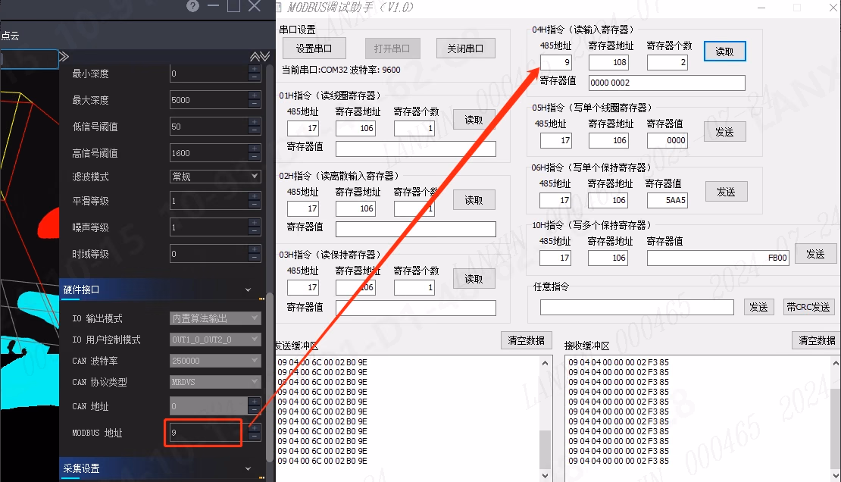Click 发送 in the 06H指令 group
The width and height of the screenshot is (841, 482).
(x=727, y=192)
